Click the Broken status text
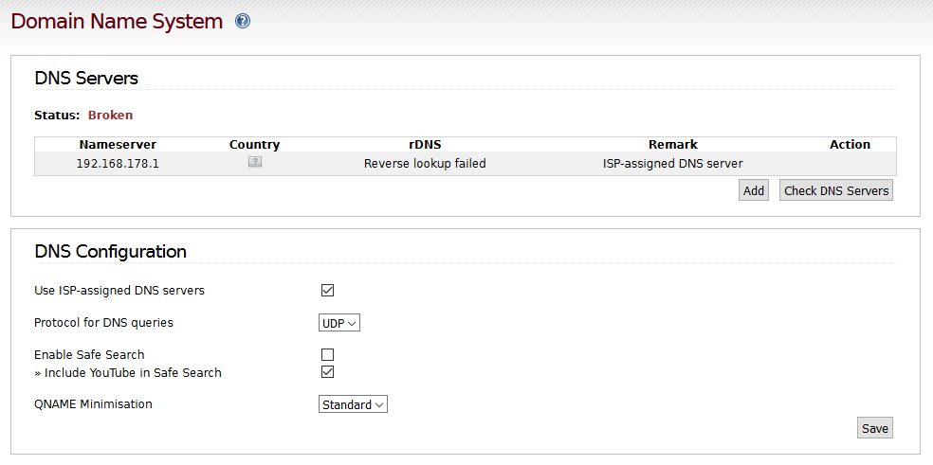 (110, 115)
